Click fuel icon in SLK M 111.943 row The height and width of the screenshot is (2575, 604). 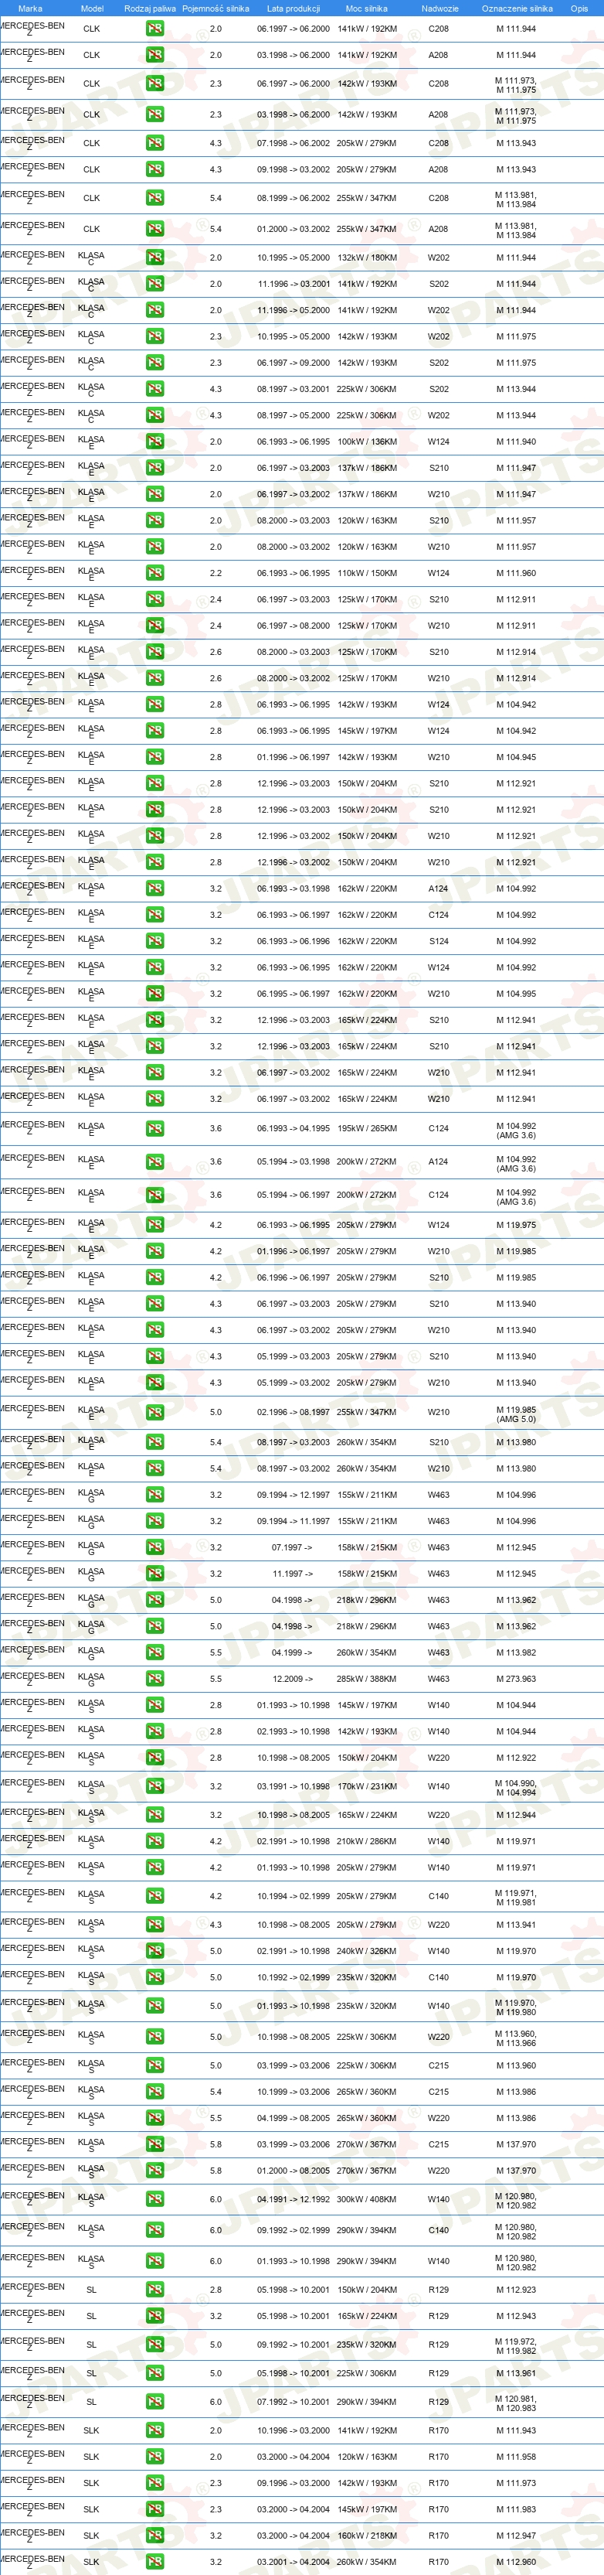(x=154, y=2431)
